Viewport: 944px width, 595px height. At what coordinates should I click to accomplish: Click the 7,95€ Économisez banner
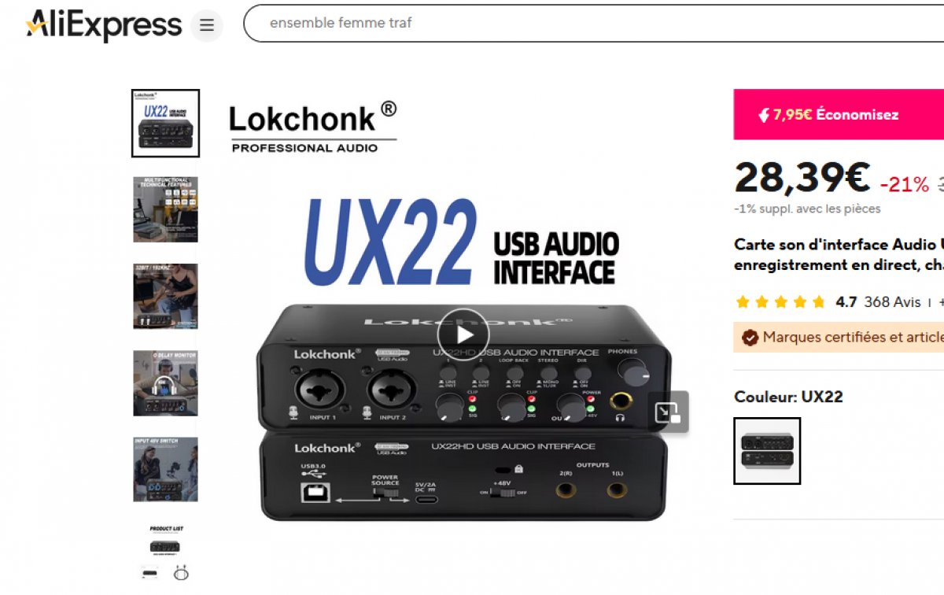[x=839, y=115]
